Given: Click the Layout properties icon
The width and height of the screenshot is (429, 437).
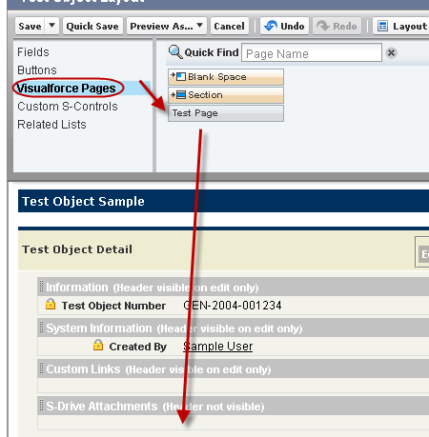Looking at the screenshot, I should click(382, 26).
